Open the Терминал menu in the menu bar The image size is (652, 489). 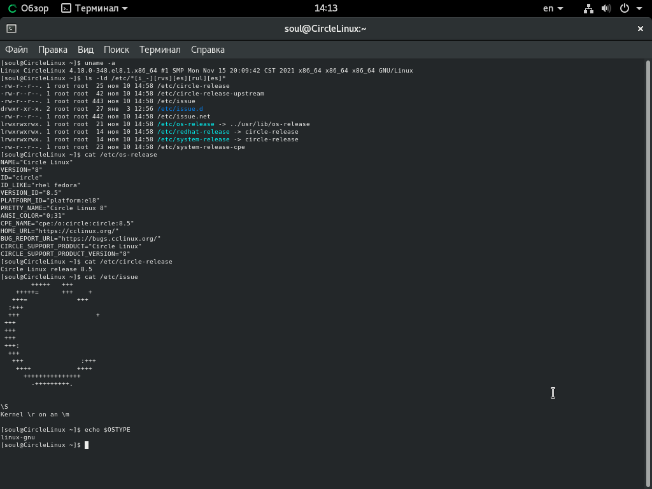[x=160, y=50]
